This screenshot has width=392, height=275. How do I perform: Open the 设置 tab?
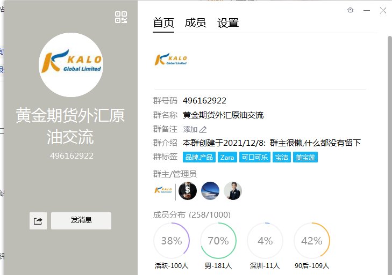pyautogui.click(x=228, y=23)
